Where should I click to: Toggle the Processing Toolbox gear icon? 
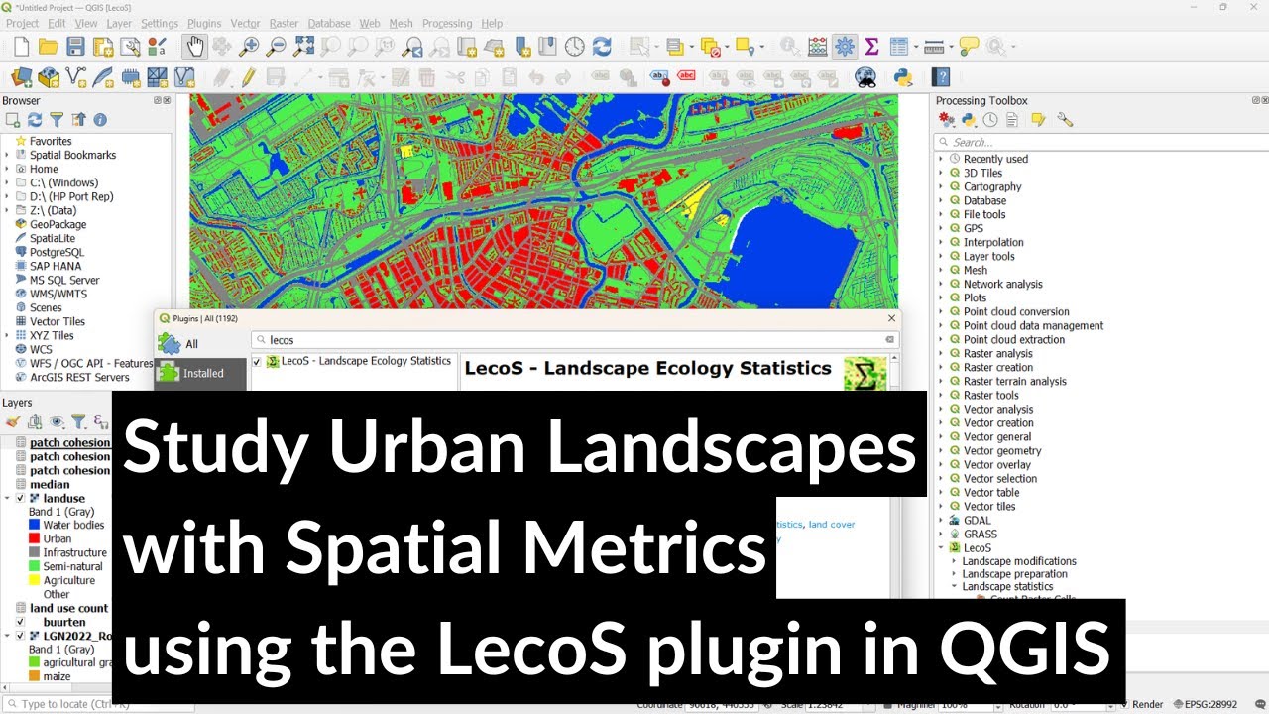click(x=845, y=46)
